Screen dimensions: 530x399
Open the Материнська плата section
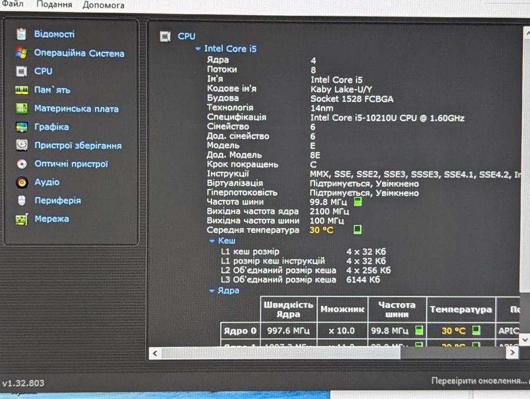(x=77, y=108)
